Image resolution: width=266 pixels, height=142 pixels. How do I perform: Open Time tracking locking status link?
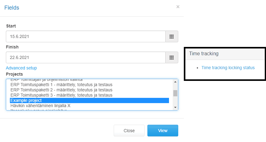pos(228,68)
